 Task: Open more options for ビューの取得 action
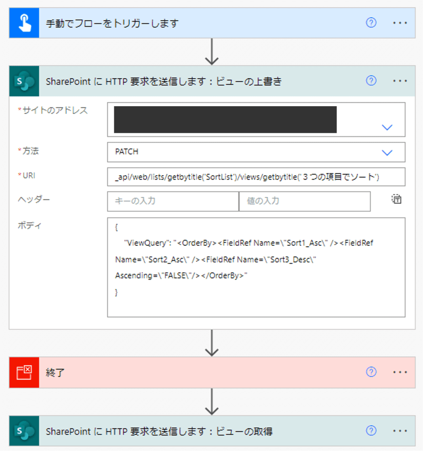[x=400, y=431]
